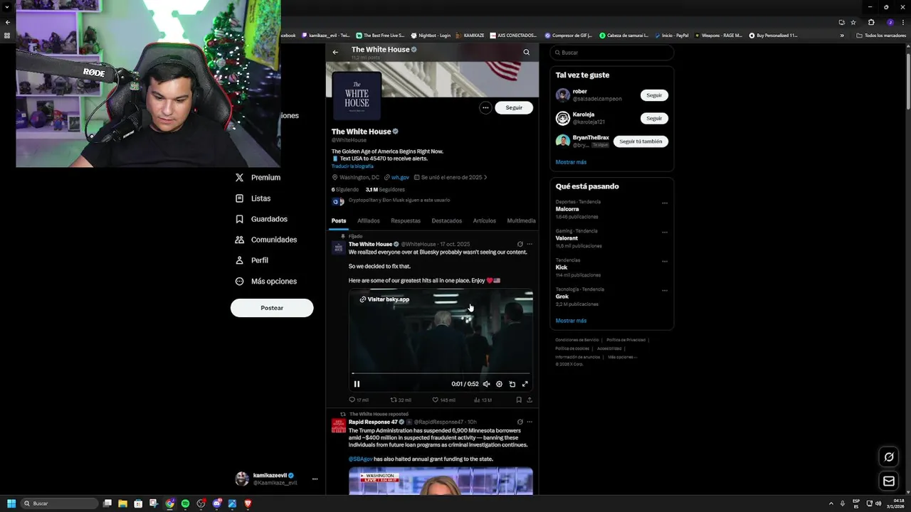Share the pinned White House post

tap(530, 400)
